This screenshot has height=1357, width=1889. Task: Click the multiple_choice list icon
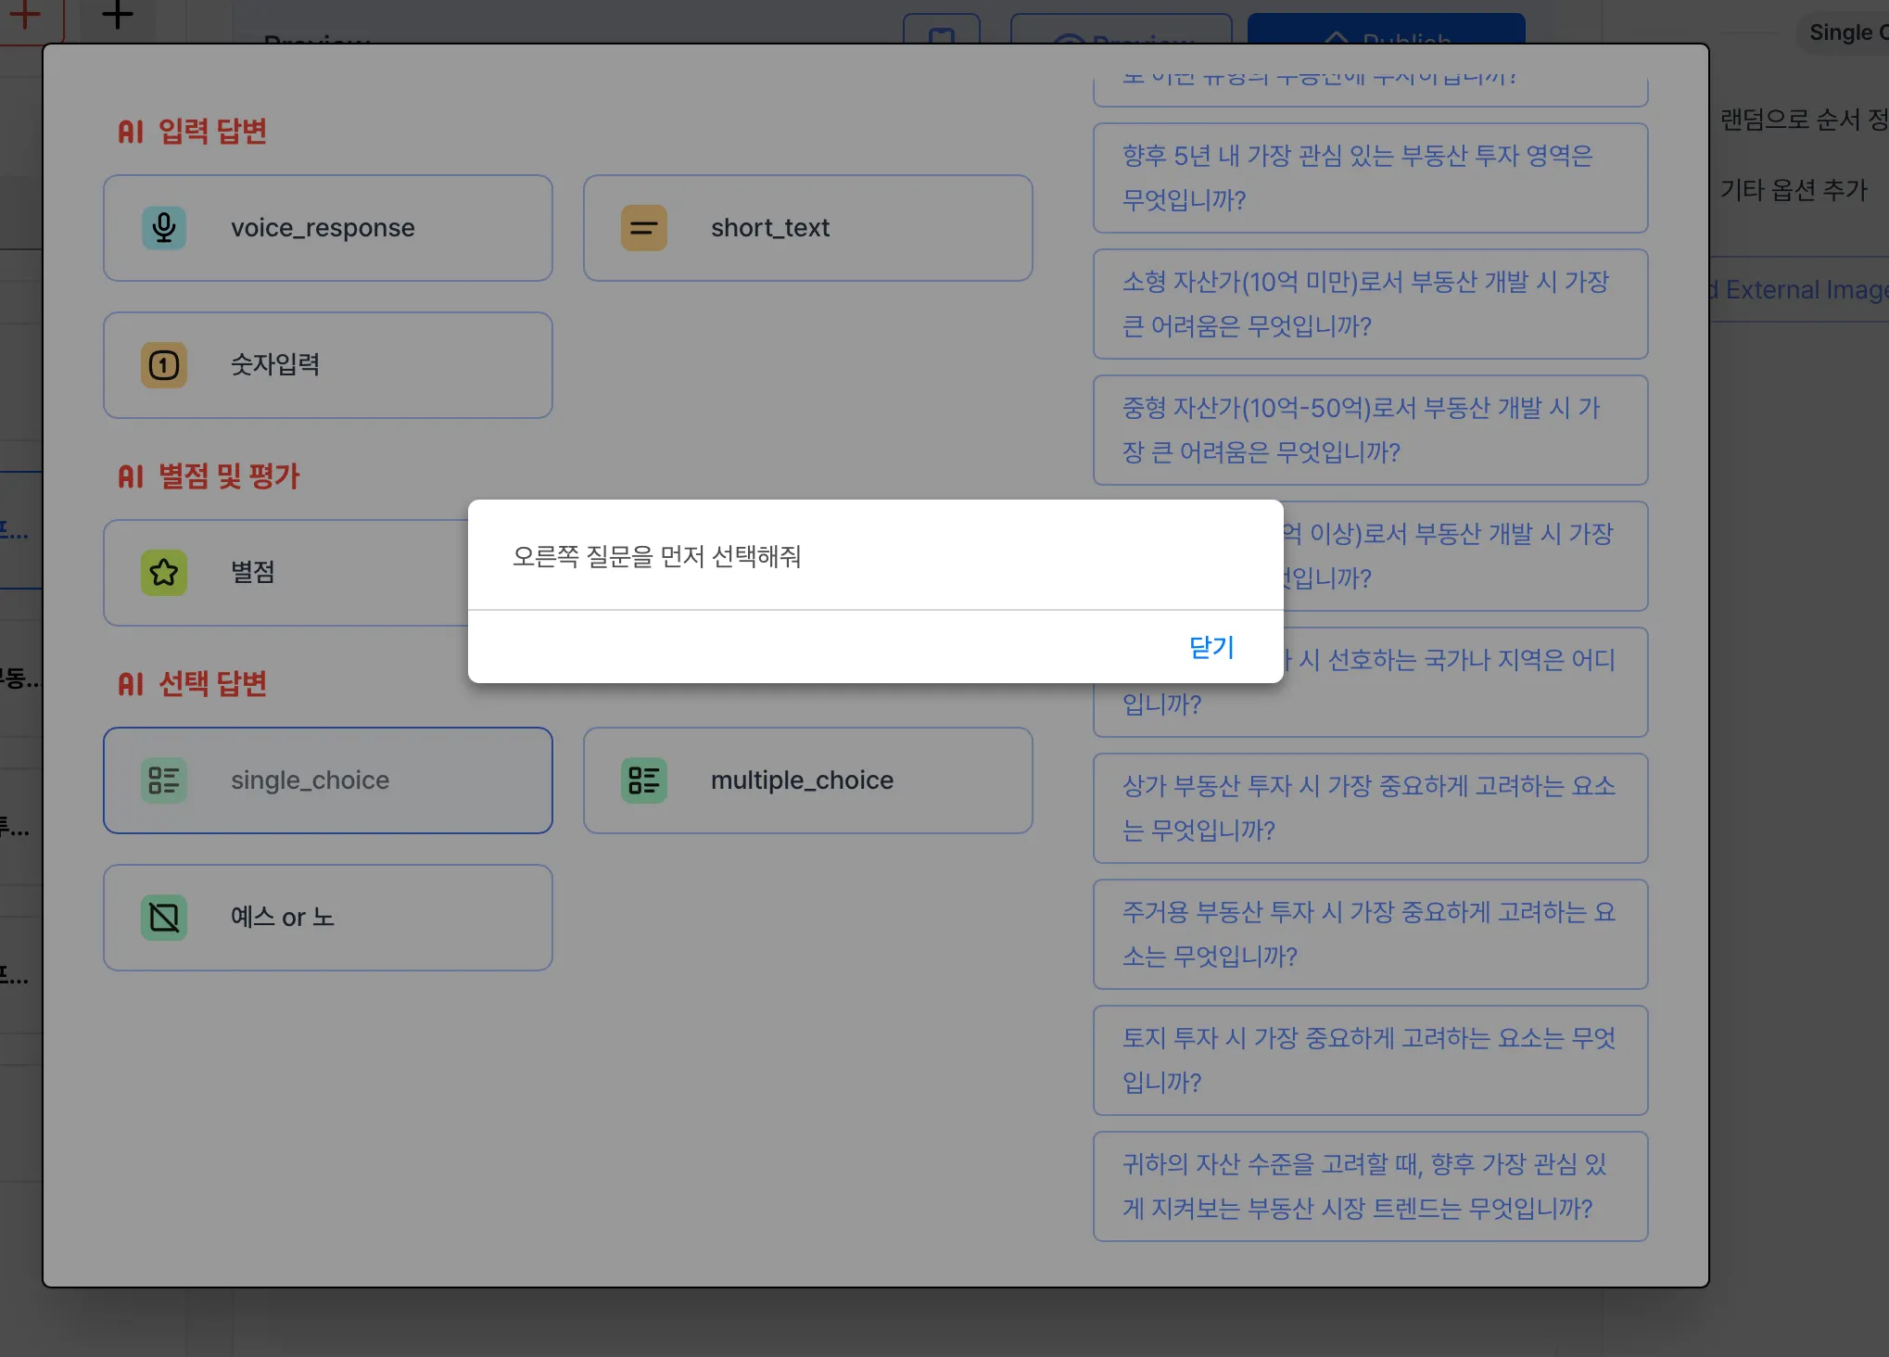pos(643,780)
